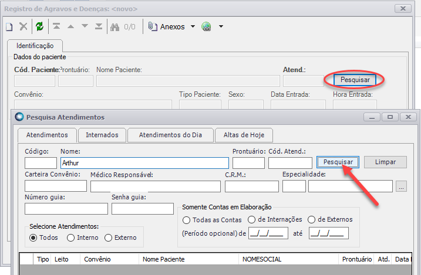Click the 'até' end date field
Image resolution: width=421 pixels, height=275 pixels.
tap(329, 233)
